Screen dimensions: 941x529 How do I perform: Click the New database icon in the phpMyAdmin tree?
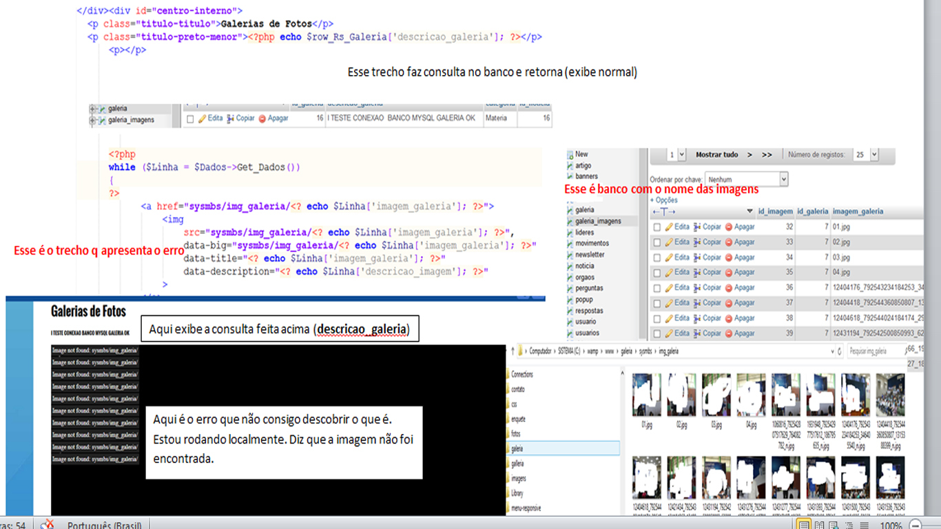[x=570, y=155]
